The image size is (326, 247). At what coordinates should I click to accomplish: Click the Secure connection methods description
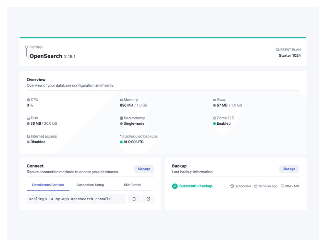pos(72,172)
